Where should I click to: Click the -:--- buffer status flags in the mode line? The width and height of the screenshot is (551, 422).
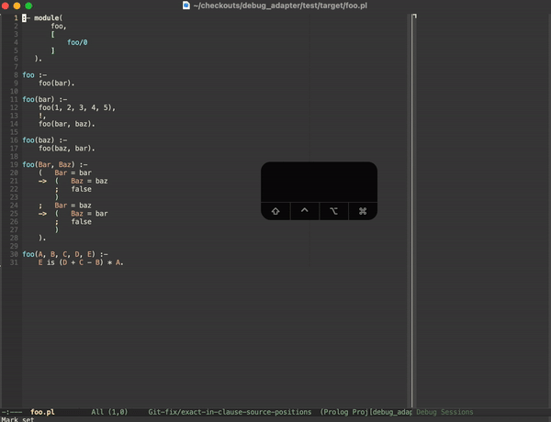point(12,412)
